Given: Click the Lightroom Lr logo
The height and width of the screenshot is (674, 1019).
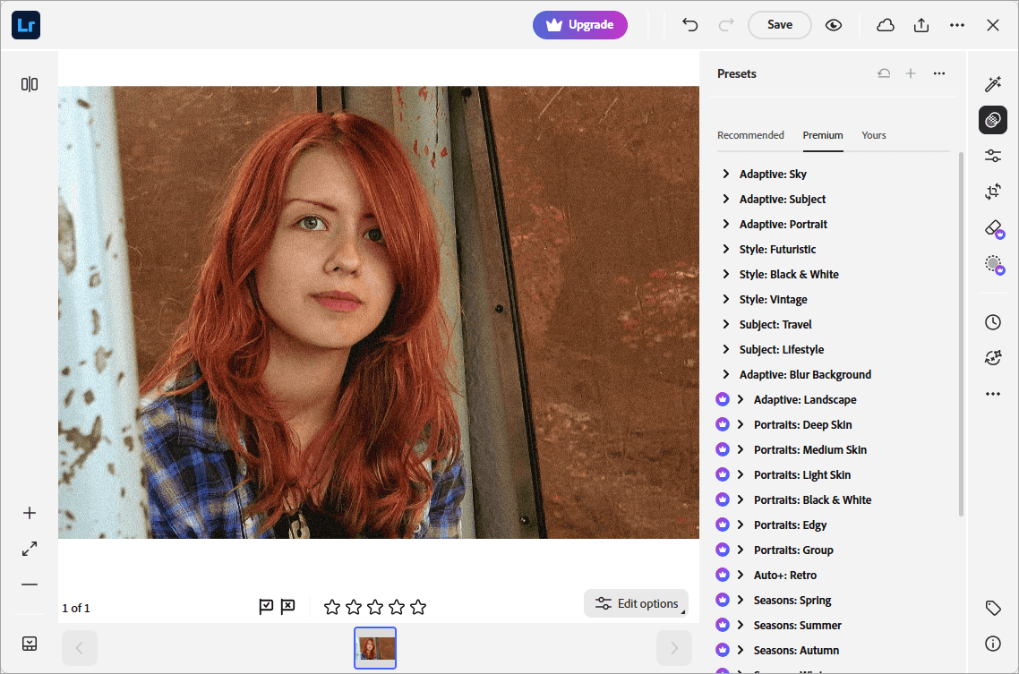Looking at the screenshot, I should pos(26,25).
